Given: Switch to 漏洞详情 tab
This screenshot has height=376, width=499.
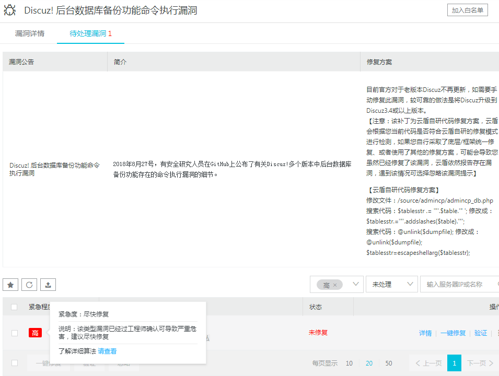Looking at the screenshot, I should [30, 33].
